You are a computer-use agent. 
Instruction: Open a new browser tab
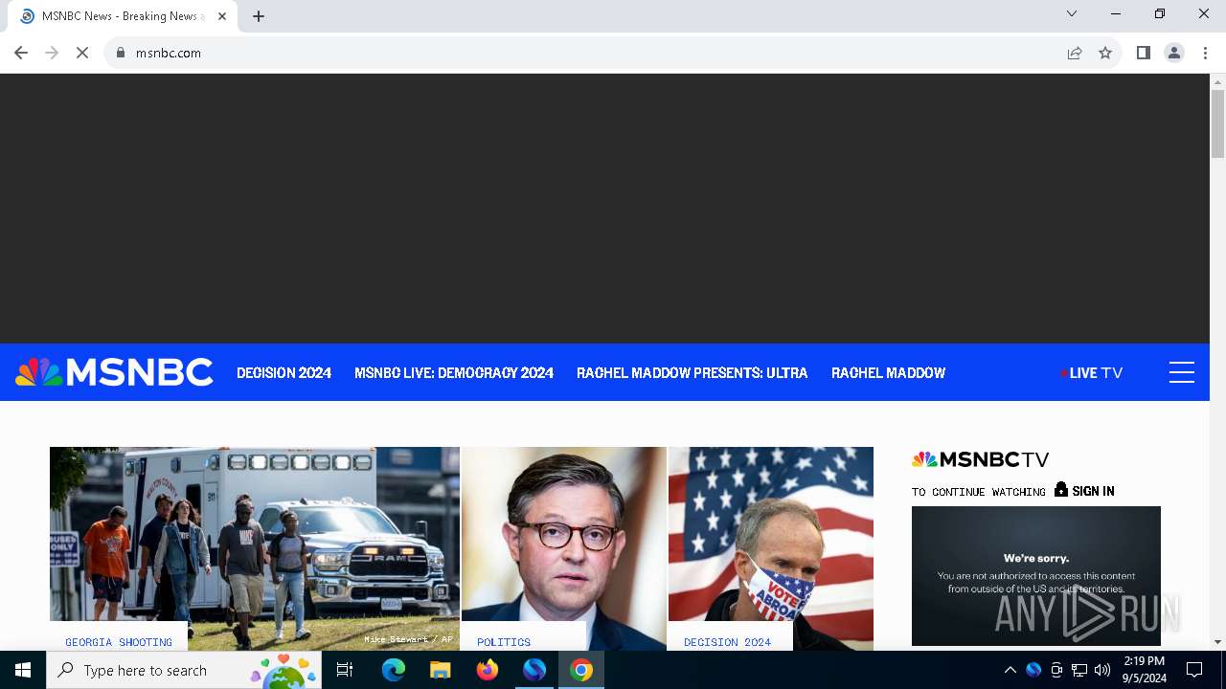tap(259, 16)
